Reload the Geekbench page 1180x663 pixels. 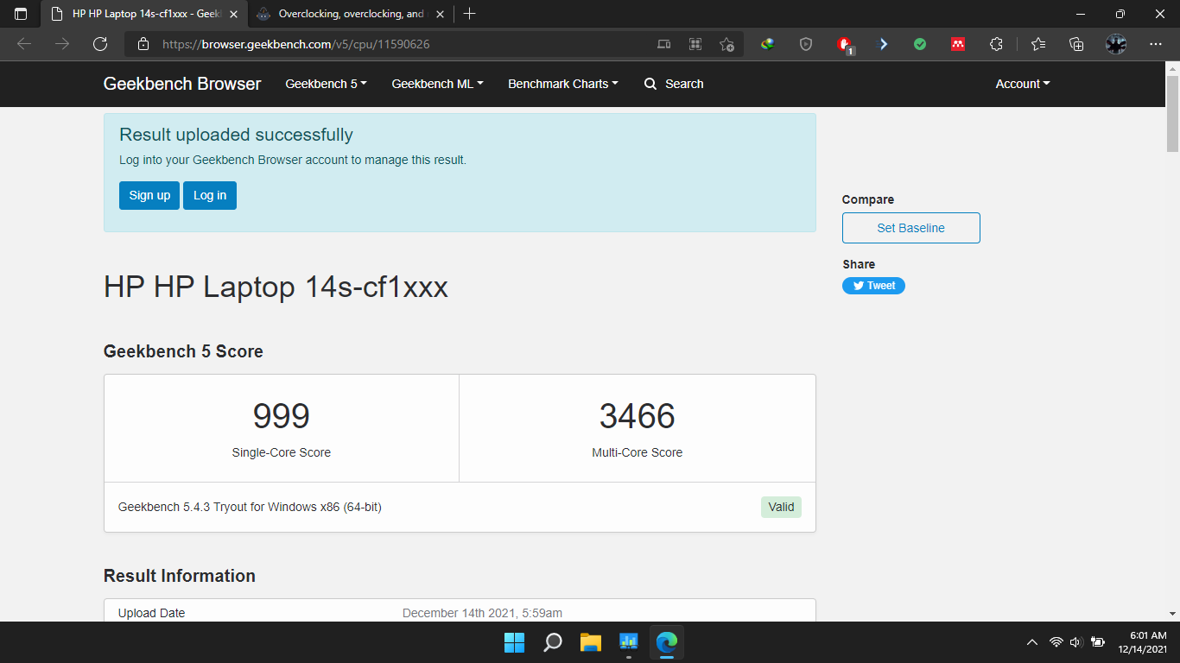100,44
